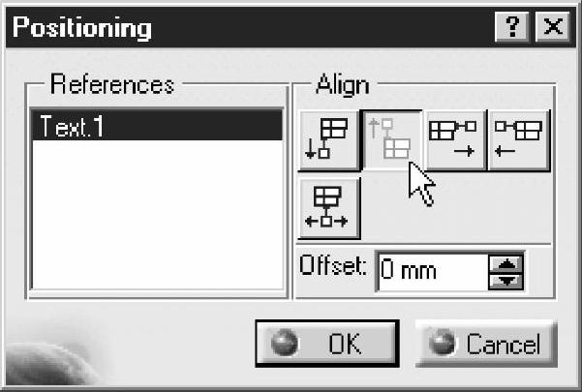Click the red sphere on Cancel button
Image resolution: width=582 pixels, height=392 pixels.
click(x=446, y=344)
